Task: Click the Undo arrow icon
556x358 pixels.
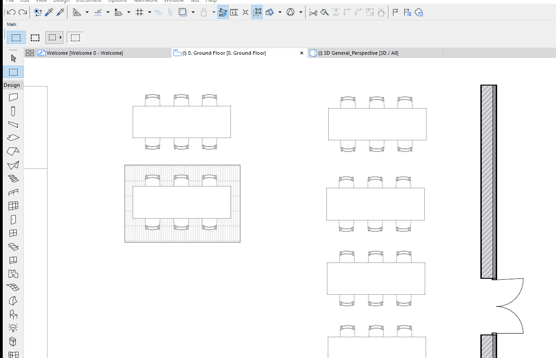Action: 11,13
